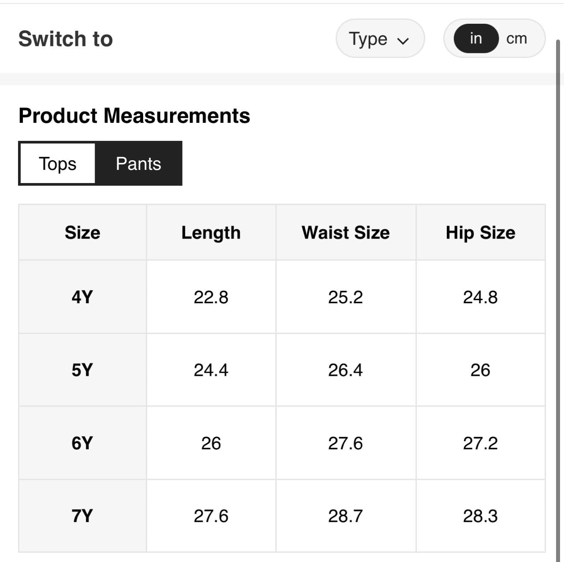
Task: Select the Pants tab
Action: (138, 164)
